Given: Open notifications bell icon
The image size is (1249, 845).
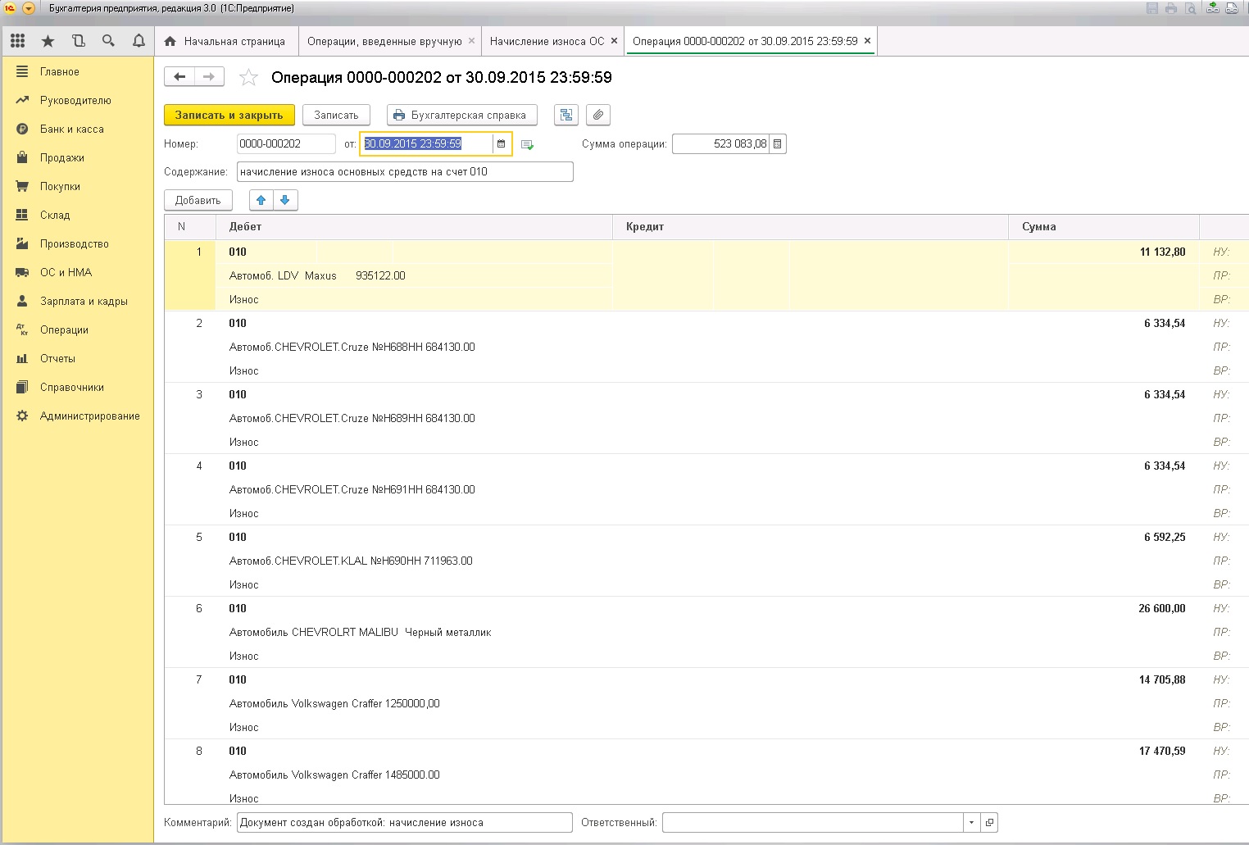Looking at the screenshot, I should [139, 41].
